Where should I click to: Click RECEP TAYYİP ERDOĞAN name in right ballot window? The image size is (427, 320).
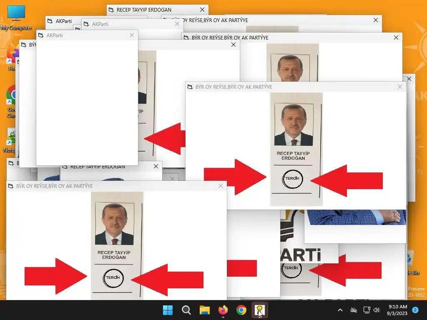click(x=293, y=156)
